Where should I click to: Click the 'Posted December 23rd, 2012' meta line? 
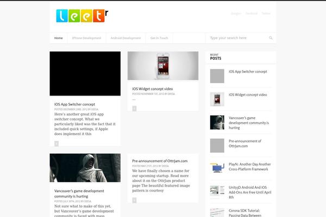coord(76,110)
